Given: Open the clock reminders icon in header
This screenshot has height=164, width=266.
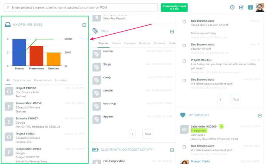Looking at the screenshot, I should [x=232, y=7].
